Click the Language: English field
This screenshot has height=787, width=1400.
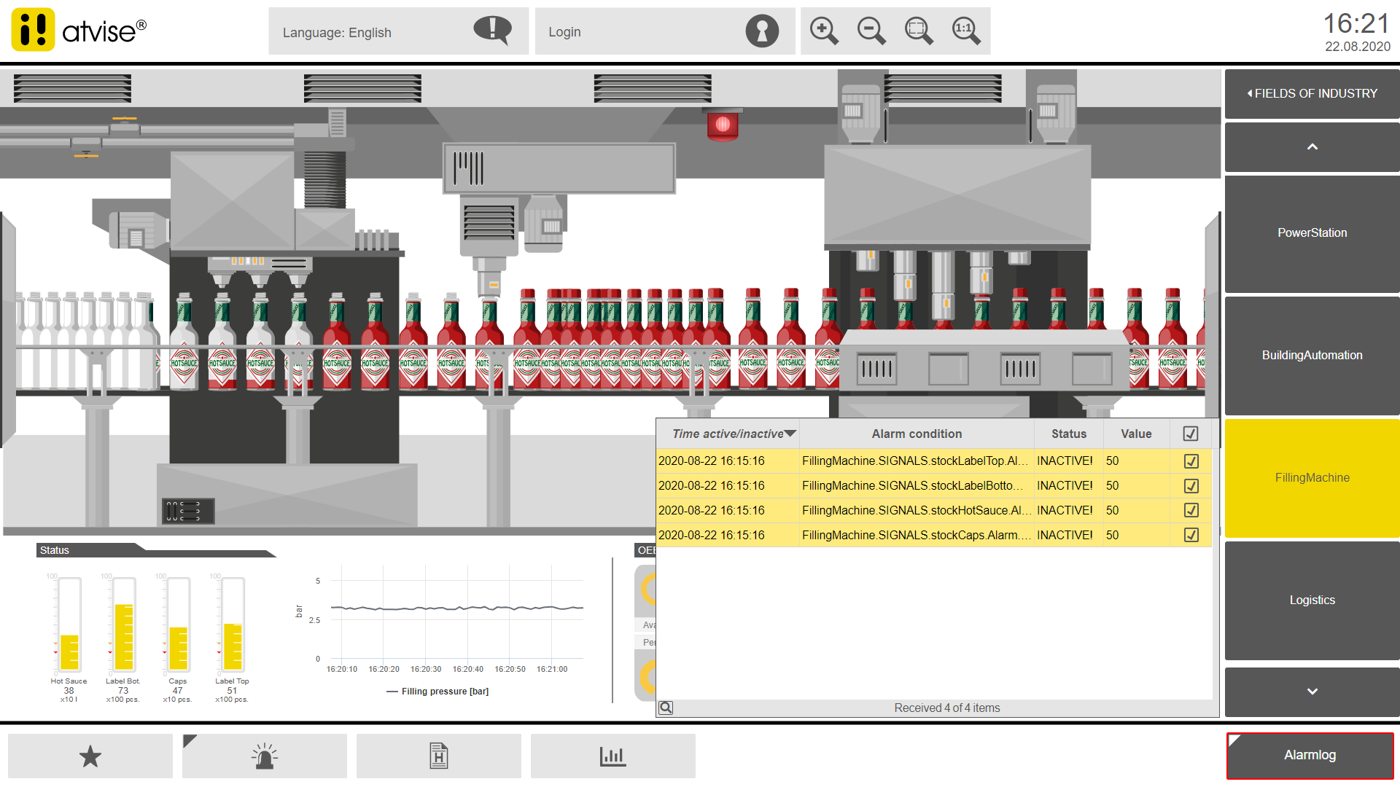pos(398,31)
